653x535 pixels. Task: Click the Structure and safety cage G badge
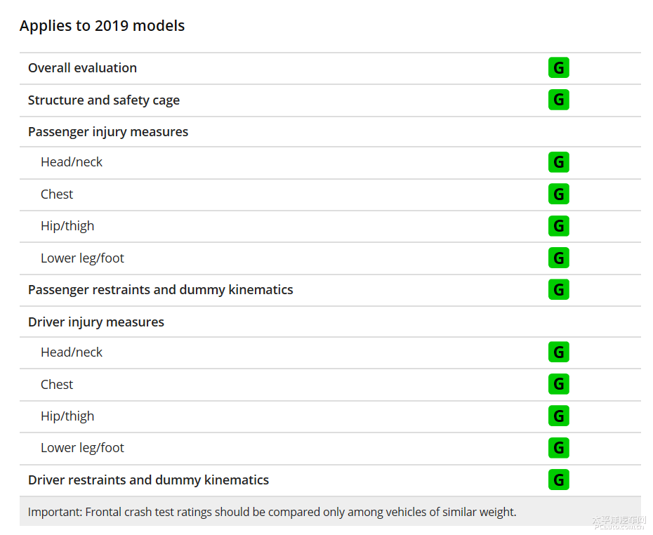pyautogui.click(x=558, y=100)
